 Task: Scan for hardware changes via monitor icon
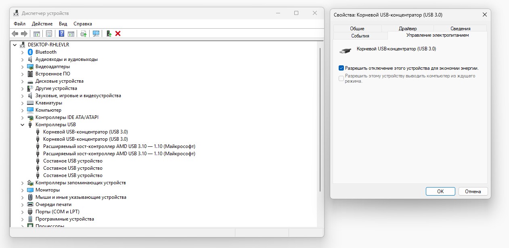(96, 33)
